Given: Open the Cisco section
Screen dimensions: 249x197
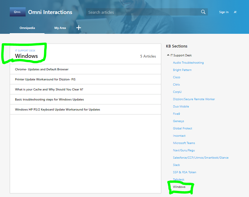Looking at the screenshot, I should click(x=176, y=77).
